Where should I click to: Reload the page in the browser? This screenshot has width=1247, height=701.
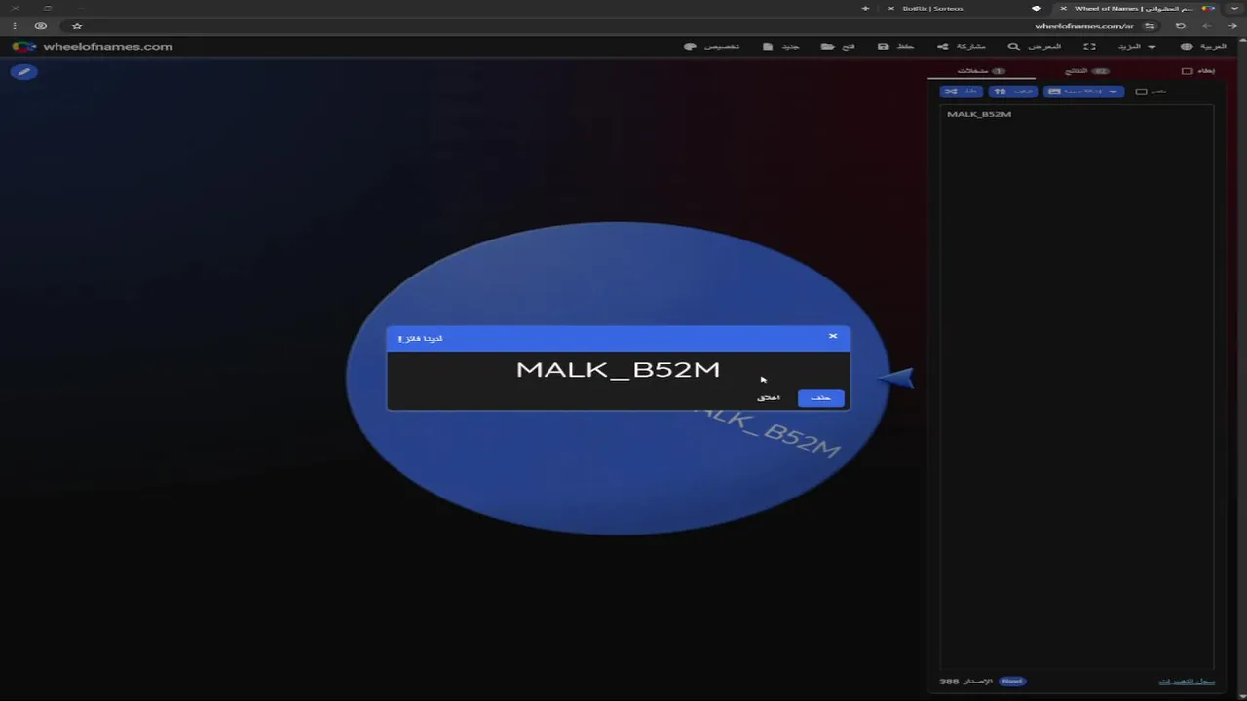[1181, 26]
